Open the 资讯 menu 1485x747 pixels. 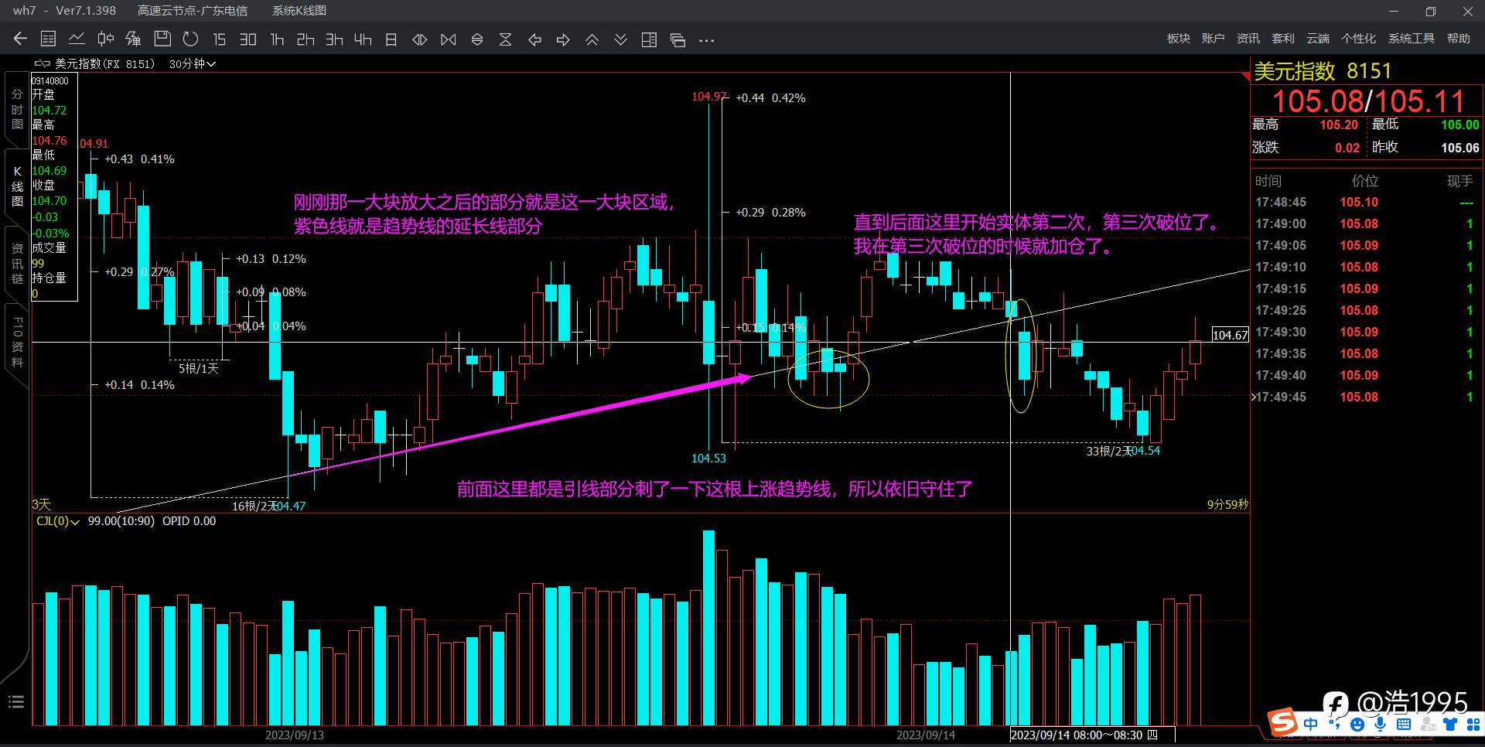click(1248, 39)
